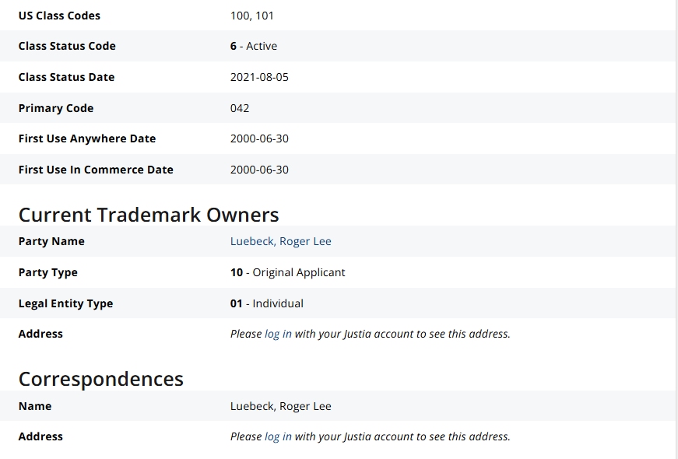Select the Legal Entity Type label
The height and width of the screenshot is (459, 678).
pos(65,303)
